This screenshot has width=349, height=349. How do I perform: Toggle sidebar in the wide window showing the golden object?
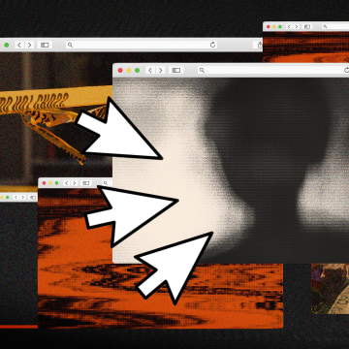click(x=45, y=45)
